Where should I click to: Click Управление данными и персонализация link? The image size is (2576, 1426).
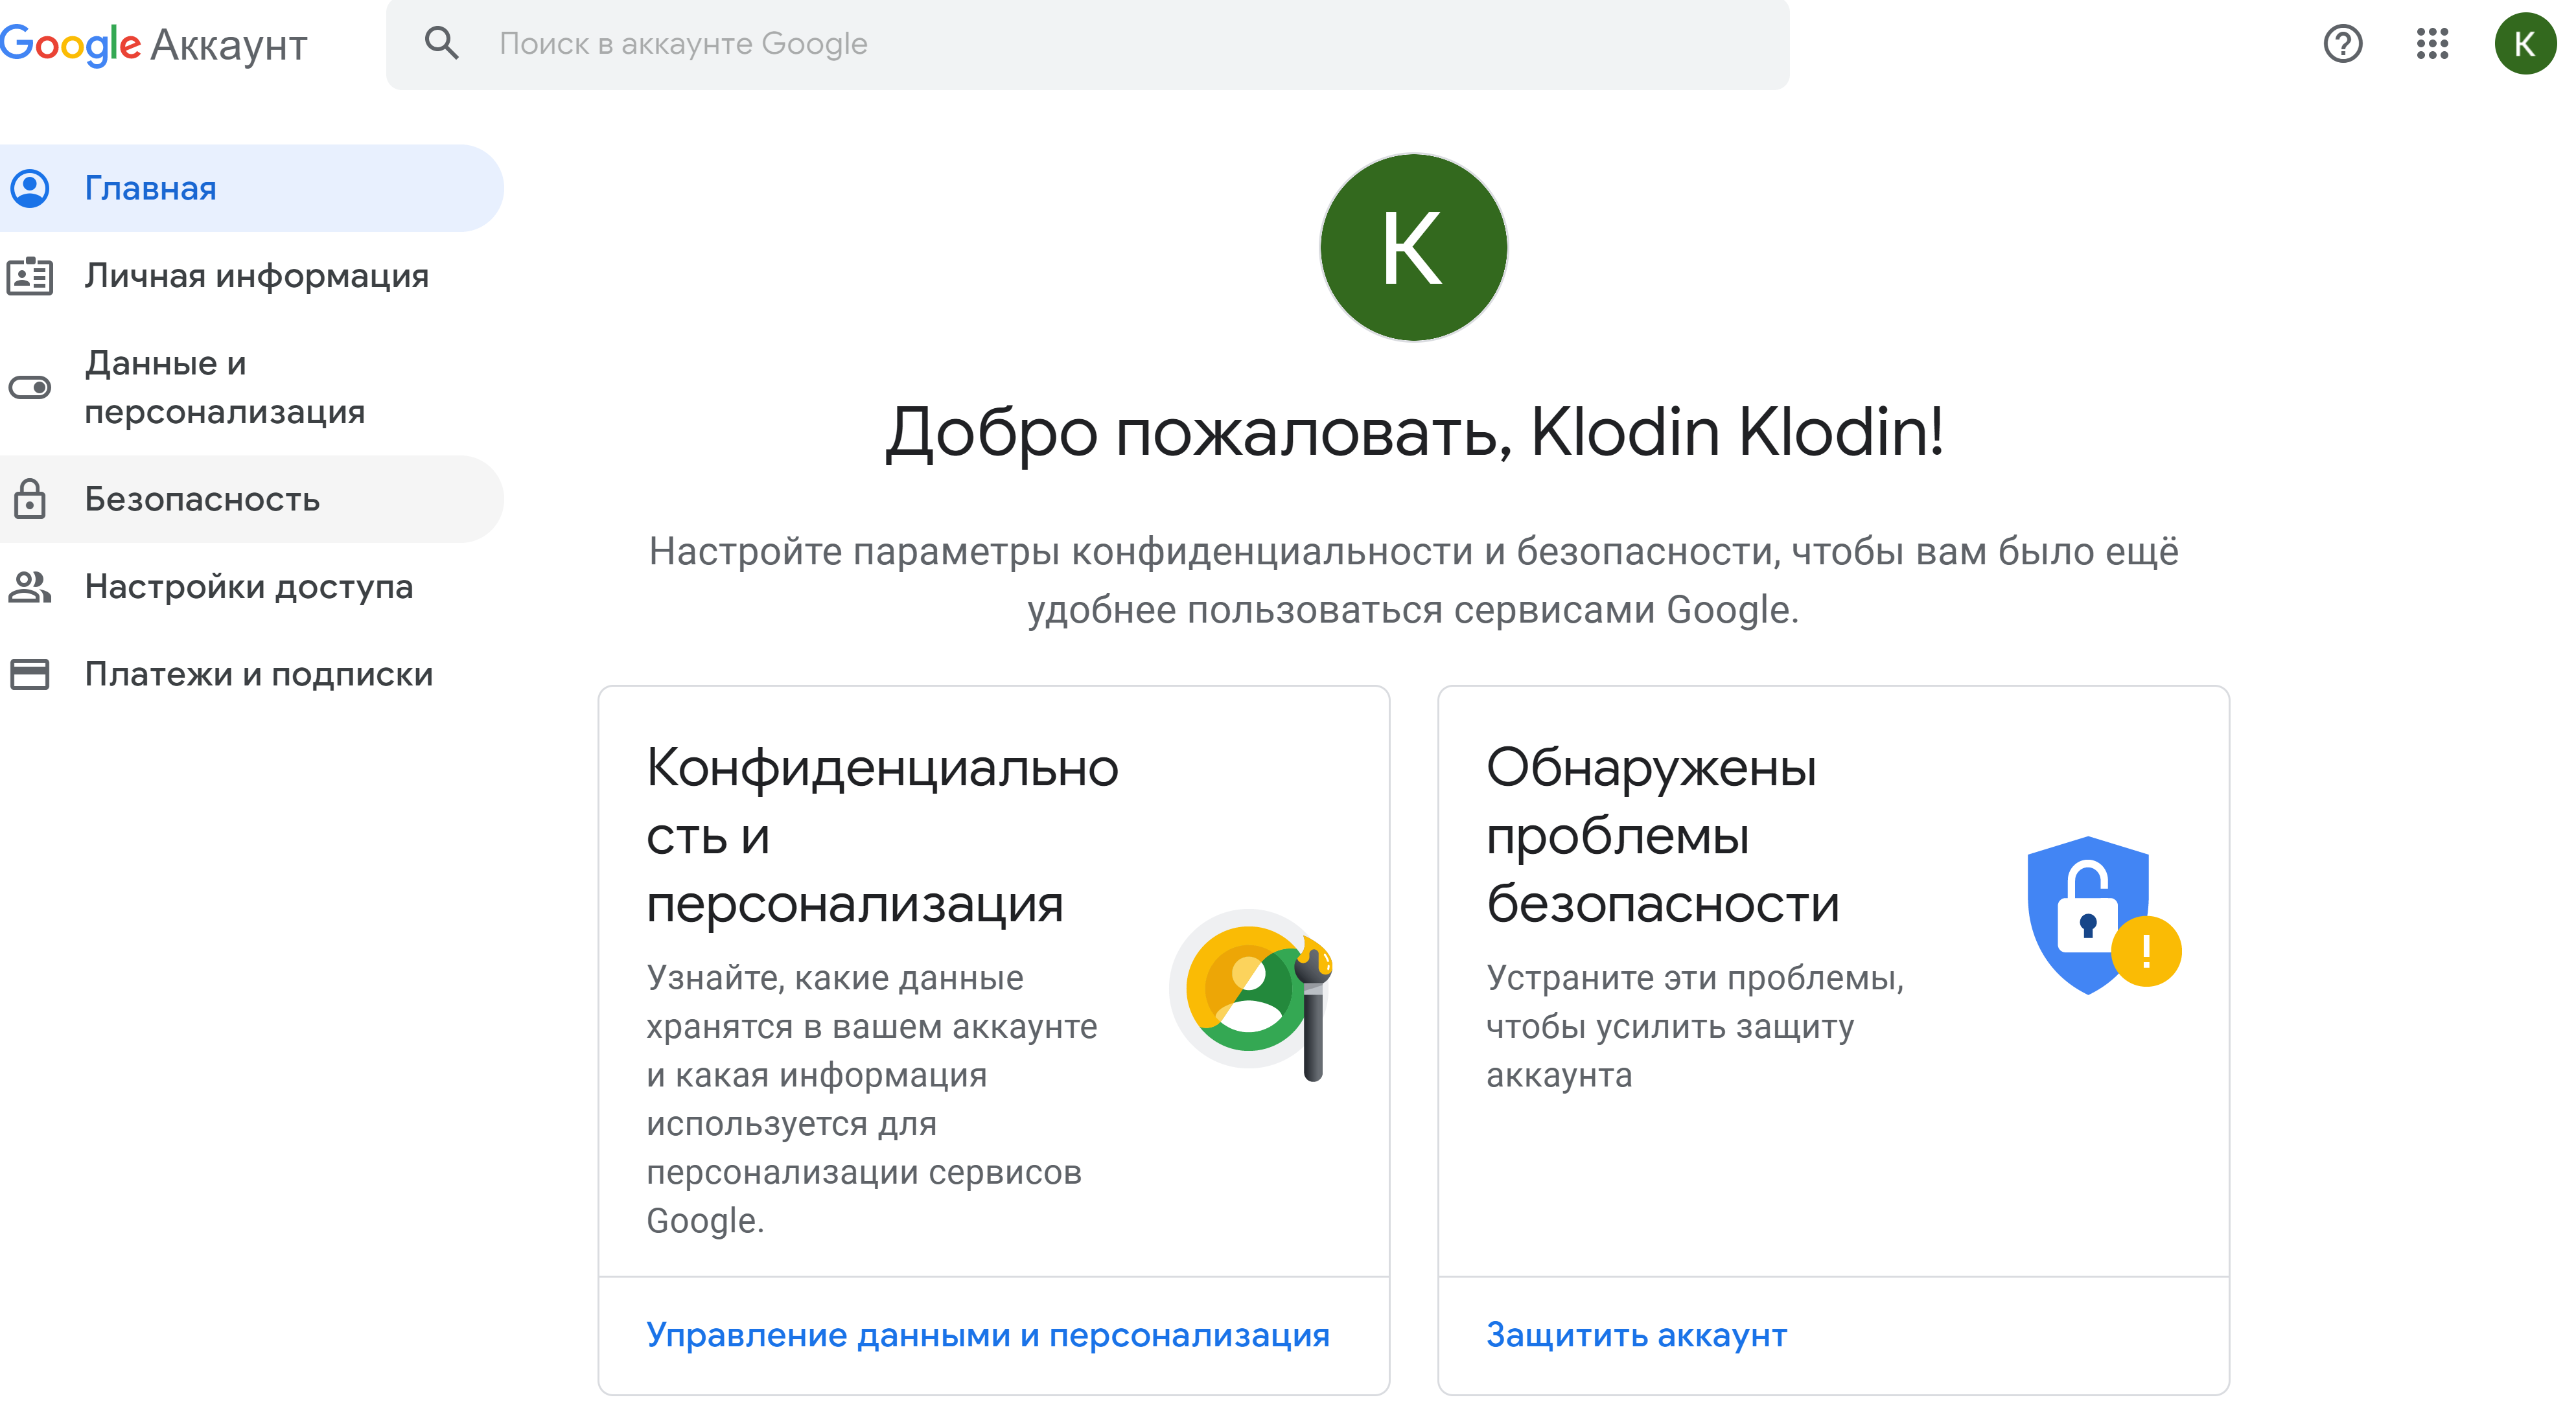tap(987, 1335)
